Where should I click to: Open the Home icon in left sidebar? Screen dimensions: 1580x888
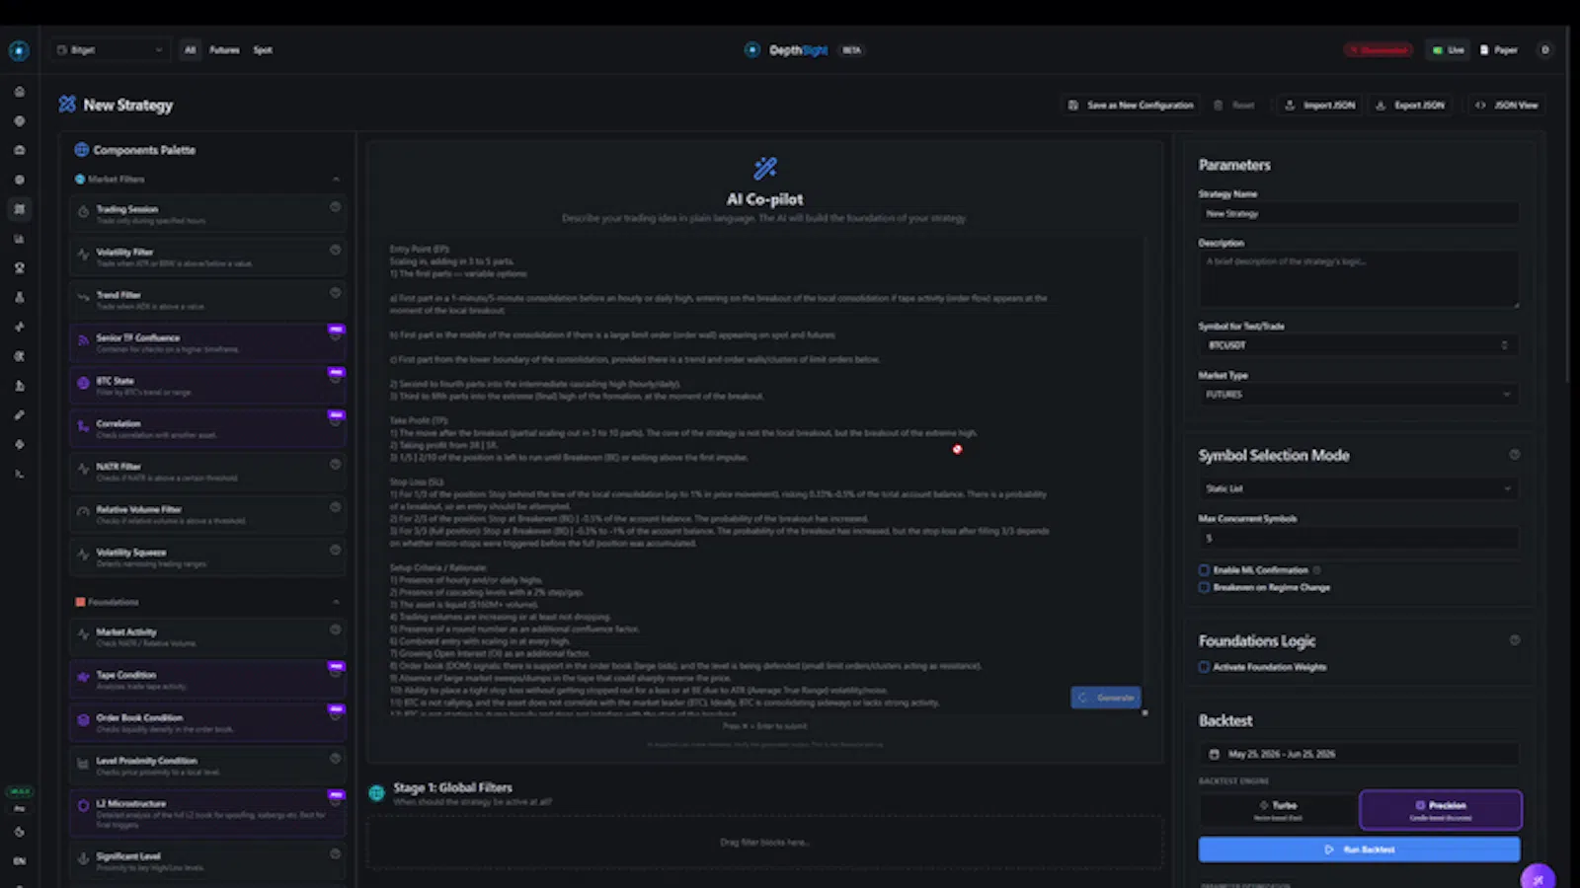(19, 92)
